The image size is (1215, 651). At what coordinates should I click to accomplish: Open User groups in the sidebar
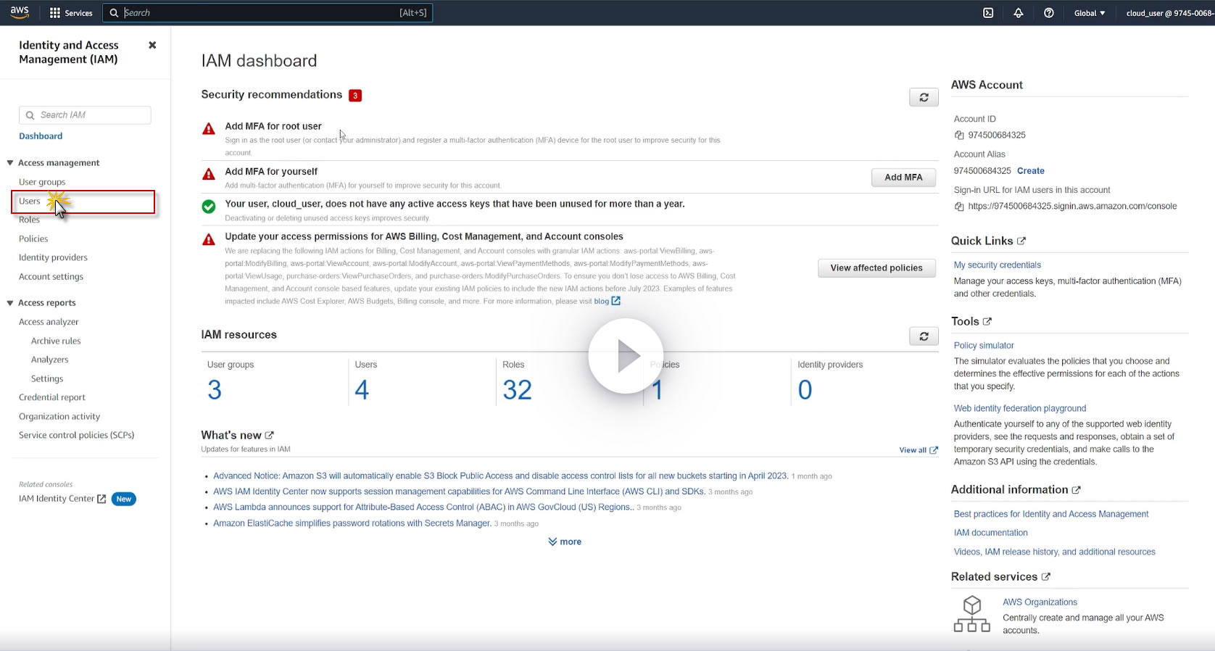click(42, 182)
